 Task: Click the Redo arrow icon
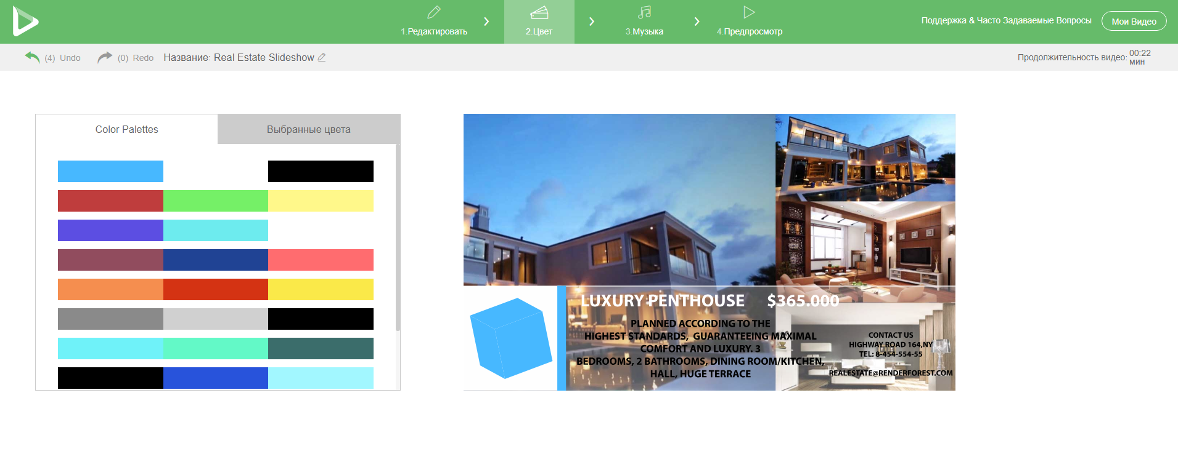click(105, 57)
